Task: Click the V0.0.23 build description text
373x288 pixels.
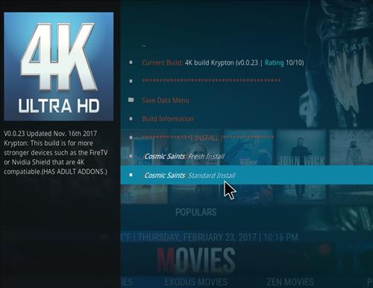Action: pyautogui.click(x=56, y=153)
